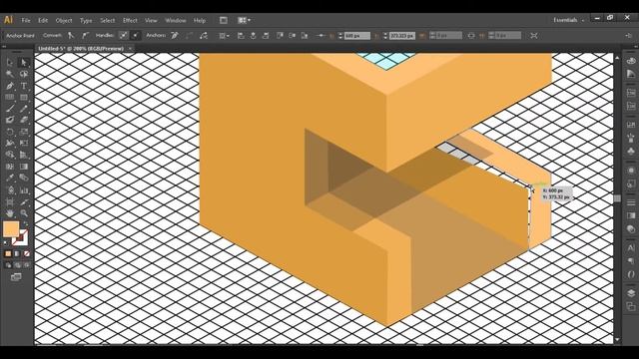Select the Eyedropper tool
The image size is (639, 359).
point(10,178)
